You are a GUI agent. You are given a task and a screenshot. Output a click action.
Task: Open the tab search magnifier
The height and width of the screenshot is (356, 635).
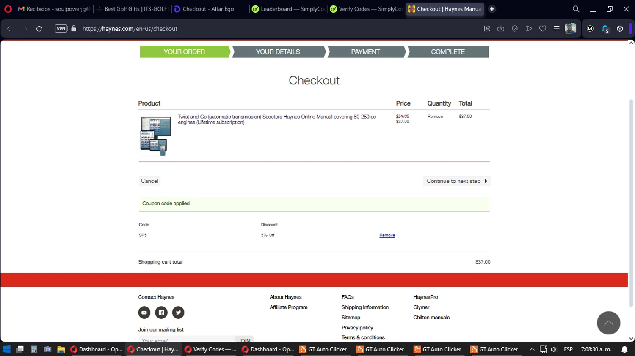(576, 9)
